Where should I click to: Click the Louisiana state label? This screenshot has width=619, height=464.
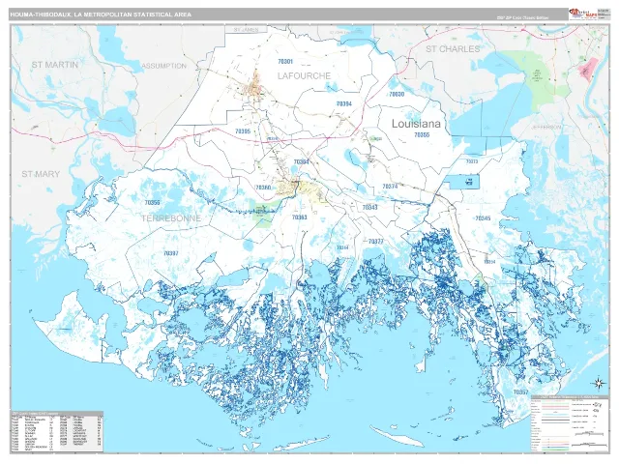(416, 124)
